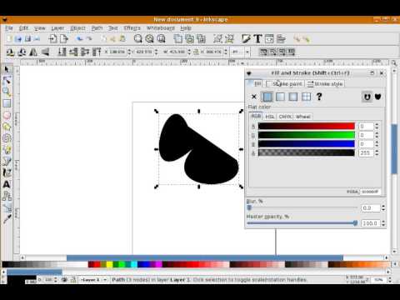Image resolution: width=400 pixels, height=300 pixels.
Task: Click the Zoom to fit selection icon
Action: point(137,39)
